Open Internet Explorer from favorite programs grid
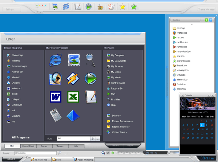Image resolution: width=218 pixels, height=162 pixels. coord(55,61)
